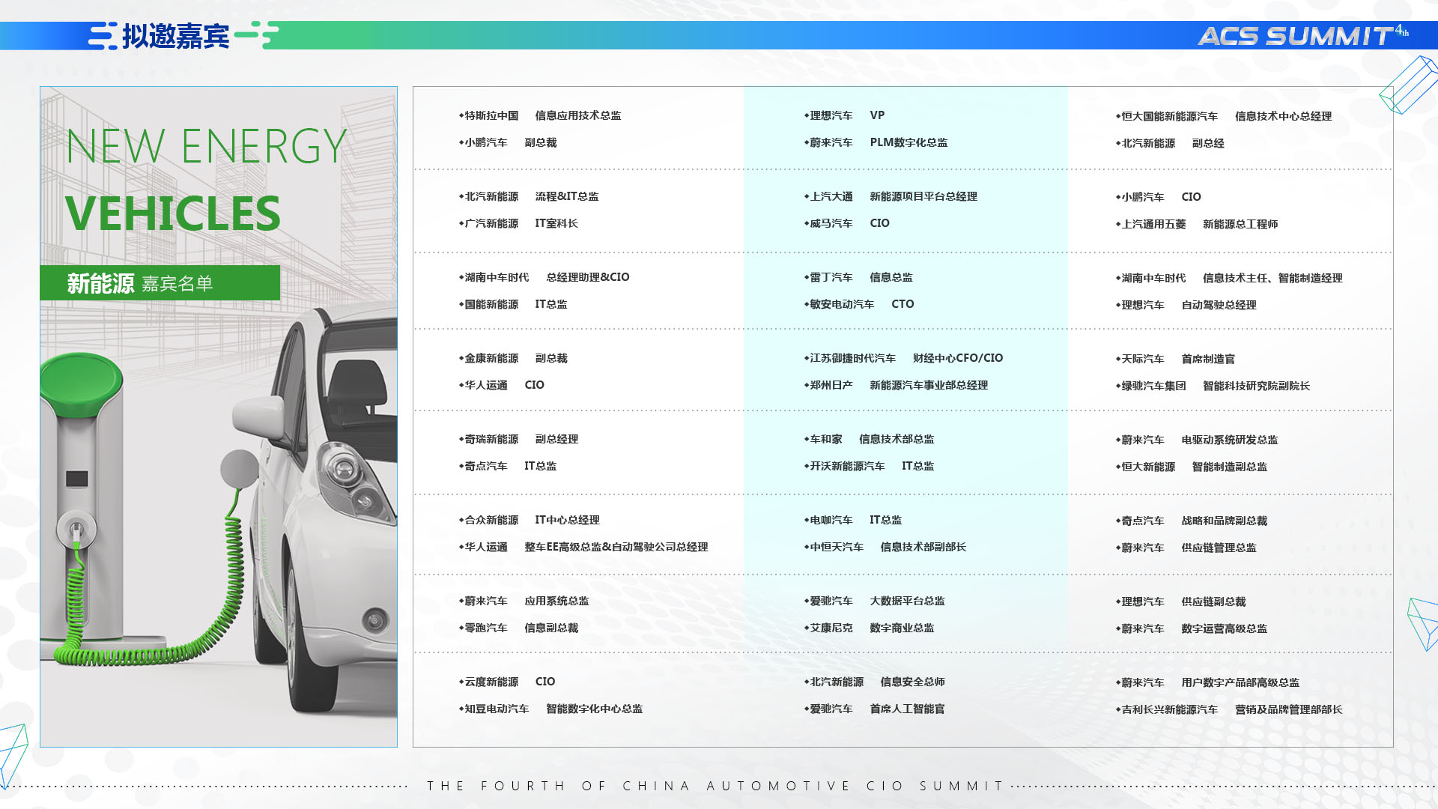Select the 蔚来汽车 电驱动系统研发总监 row
The width and height of the screenshot is (1438, 809).
[1197, 440]
